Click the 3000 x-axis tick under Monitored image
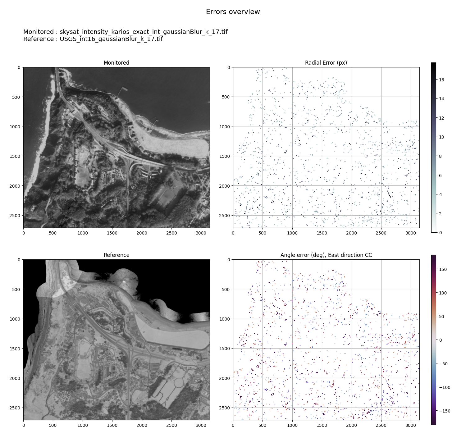466x447 pixels. click(x=201, y=233)
